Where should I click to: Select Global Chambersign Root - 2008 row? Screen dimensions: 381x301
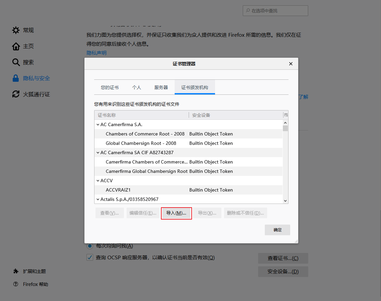[x=189, y=143]
